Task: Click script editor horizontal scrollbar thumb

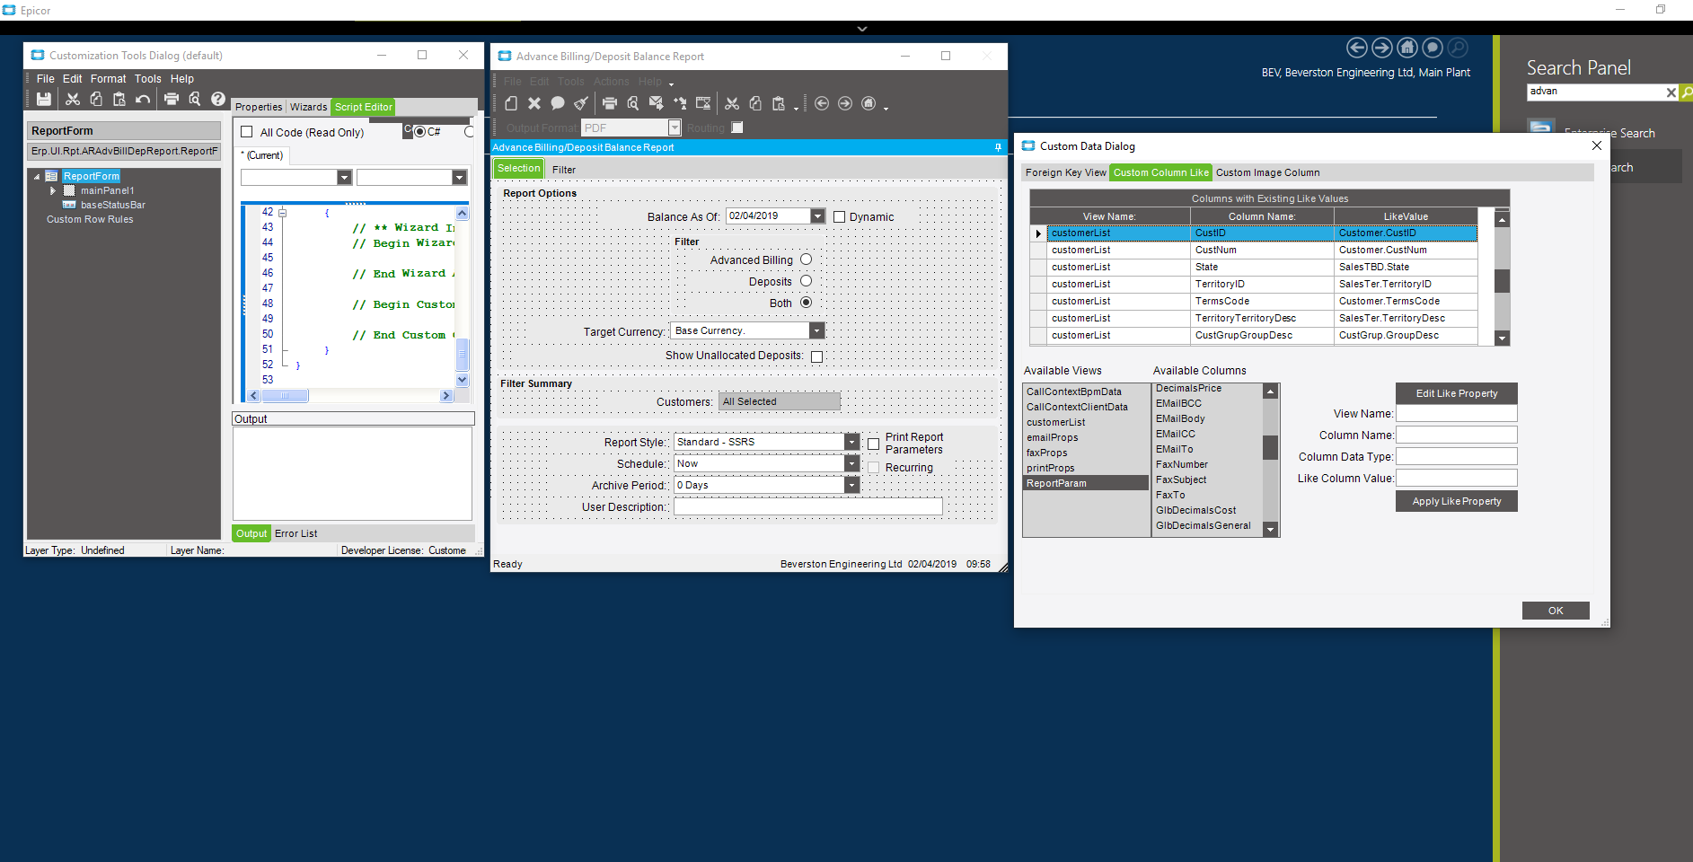Action: (285, 396)
